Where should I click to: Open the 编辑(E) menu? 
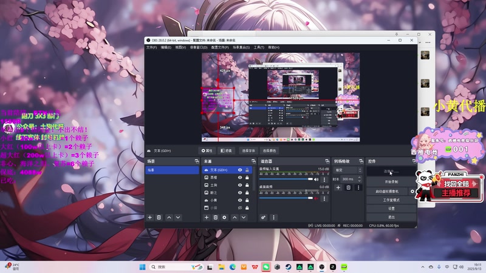pyautogui.click(x=166, y=47)
